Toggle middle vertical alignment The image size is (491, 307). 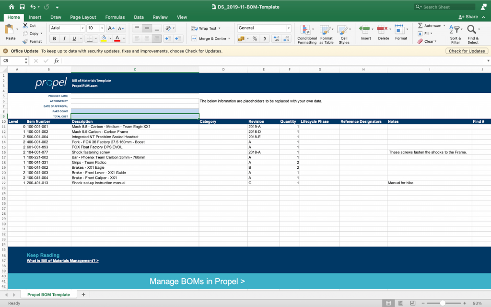coord(147,28)
